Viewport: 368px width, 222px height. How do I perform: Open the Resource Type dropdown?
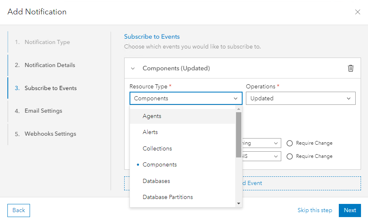[x=186, y=98]
